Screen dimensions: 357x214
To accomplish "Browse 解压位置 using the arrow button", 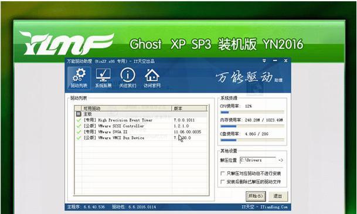I will click(x=280, y=160).
